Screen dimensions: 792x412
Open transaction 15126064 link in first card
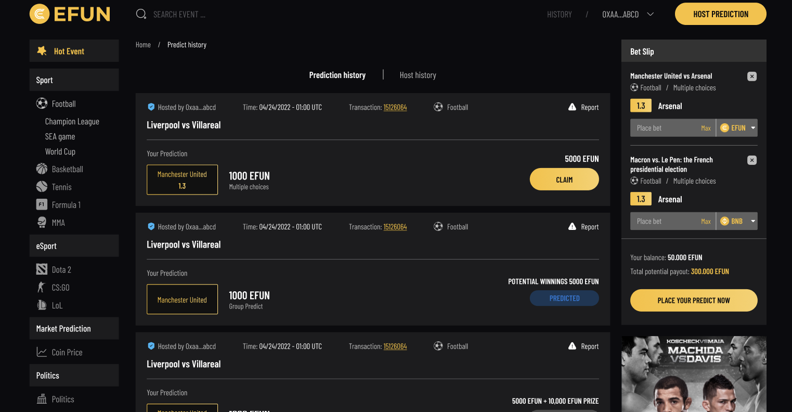[x=395, y=107]
